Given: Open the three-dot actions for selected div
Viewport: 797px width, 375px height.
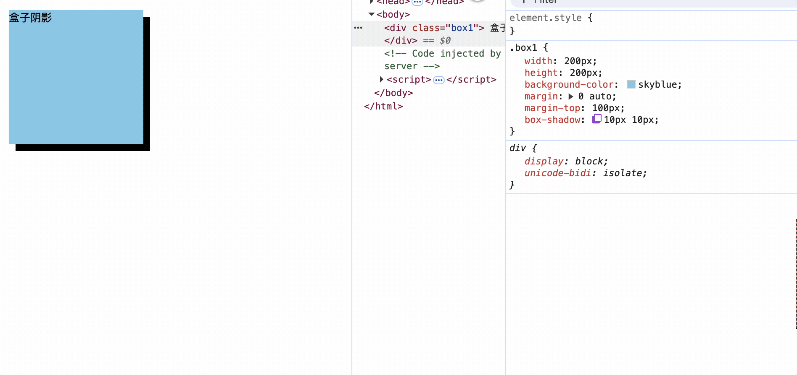Looking at the screenshot, I should tap(358, 28).
